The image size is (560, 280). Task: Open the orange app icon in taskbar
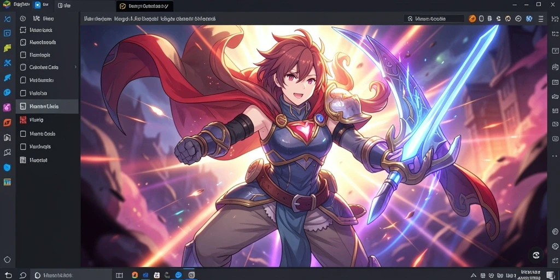[x=135, y=276]
